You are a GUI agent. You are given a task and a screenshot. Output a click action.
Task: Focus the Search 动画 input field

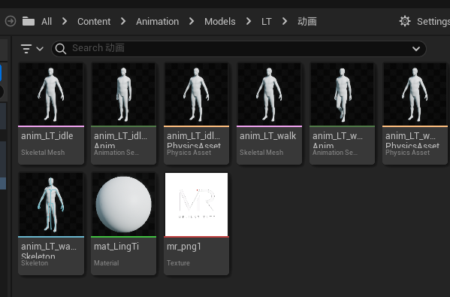click(x=239, y=49)
